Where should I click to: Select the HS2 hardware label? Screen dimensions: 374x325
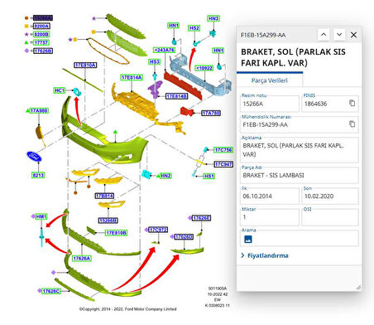(x=194, y=28)
